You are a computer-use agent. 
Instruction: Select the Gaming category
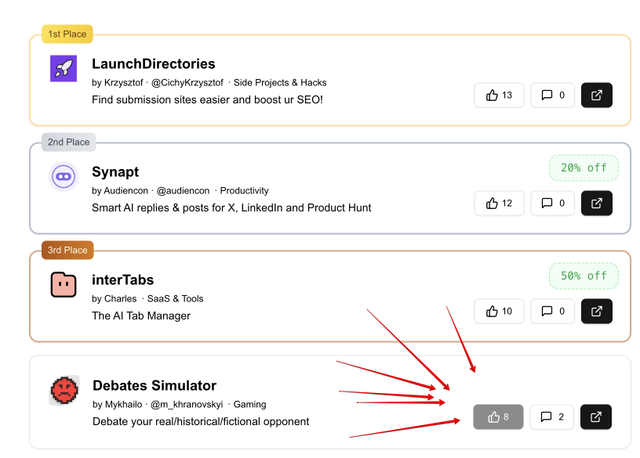click(x=249, y=404)
